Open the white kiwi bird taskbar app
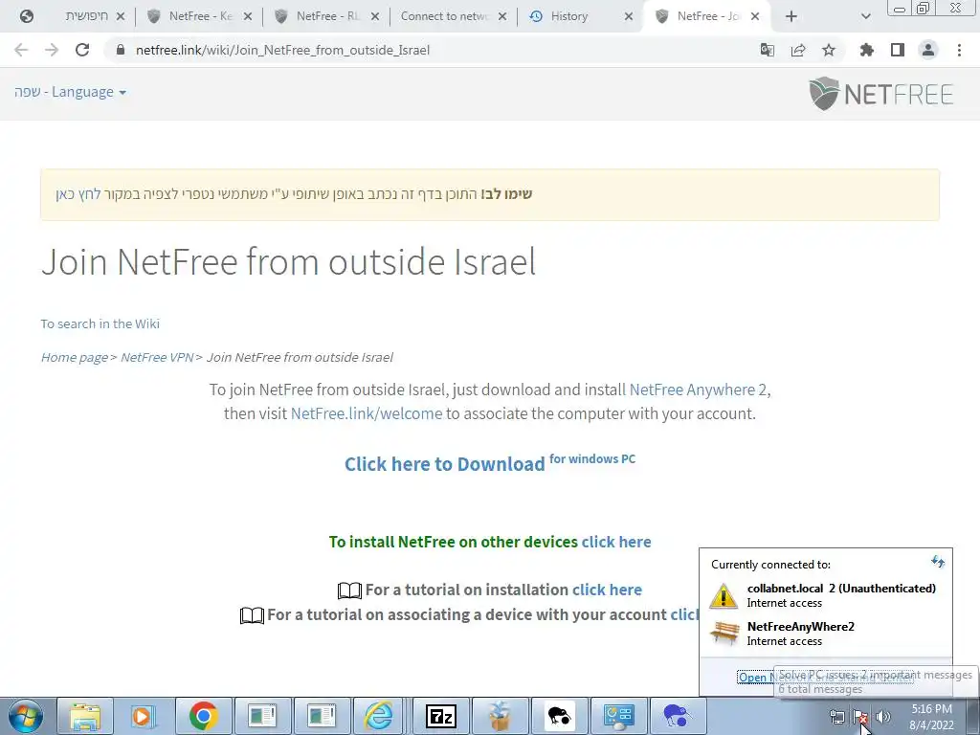The height and width of the screenshot is (735, 980). (x=559, y=716)
